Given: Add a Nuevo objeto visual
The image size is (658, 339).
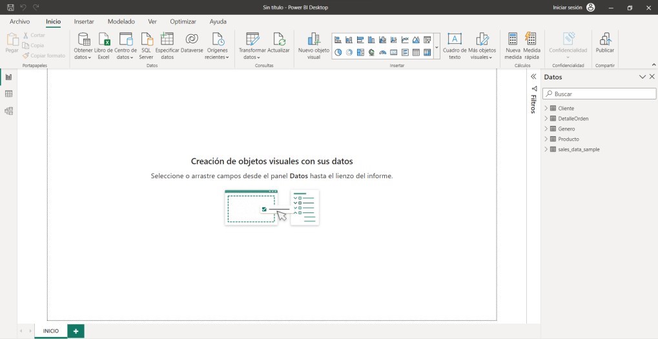Looking at the screenshot, I should tap(313, 46).
